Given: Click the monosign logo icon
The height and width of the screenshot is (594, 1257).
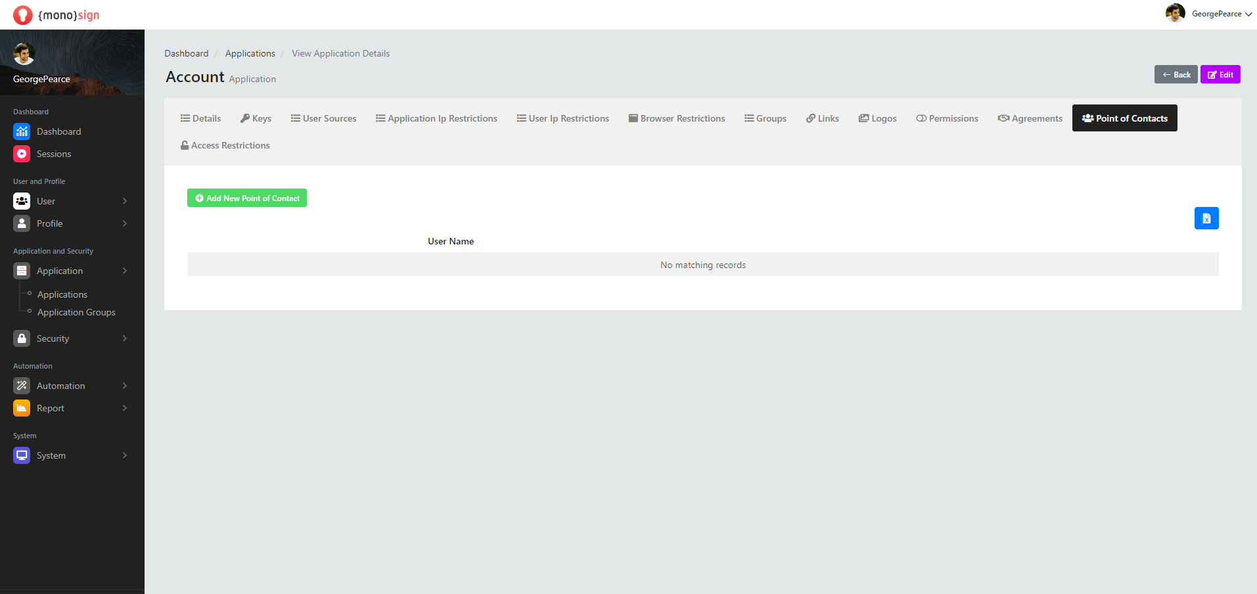Looking at the screenshot, I should [x=22, y=14].
